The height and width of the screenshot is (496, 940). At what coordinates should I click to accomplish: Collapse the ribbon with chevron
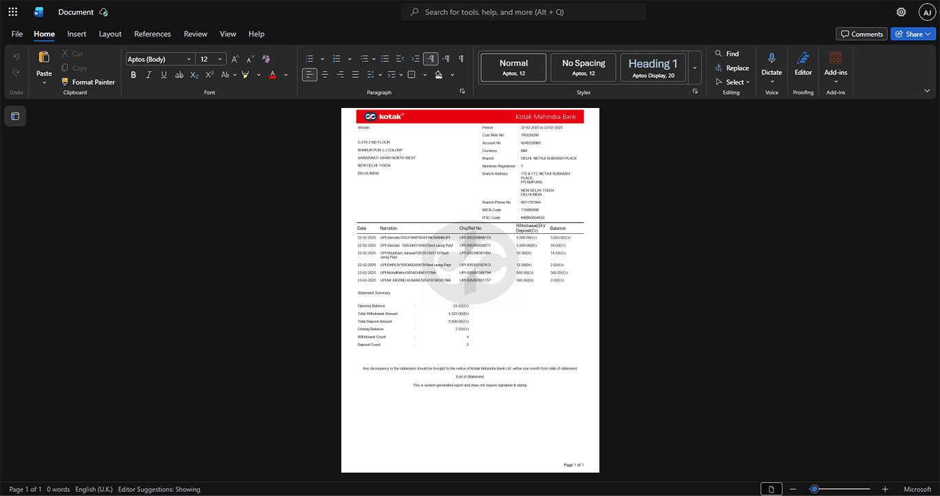tap(928, 91)
